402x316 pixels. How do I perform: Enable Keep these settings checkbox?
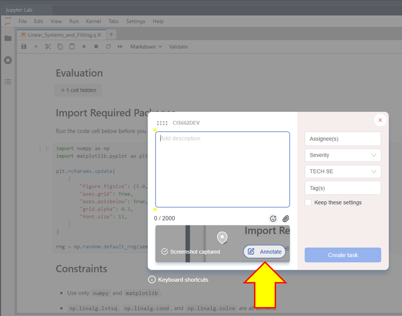[x=308, y=202]
